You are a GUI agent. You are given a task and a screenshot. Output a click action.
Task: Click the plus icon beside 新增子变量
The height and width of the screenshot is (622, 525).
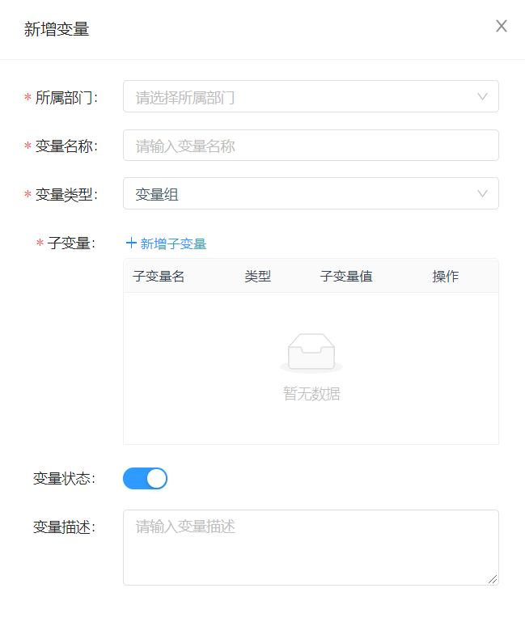(131, 243)
